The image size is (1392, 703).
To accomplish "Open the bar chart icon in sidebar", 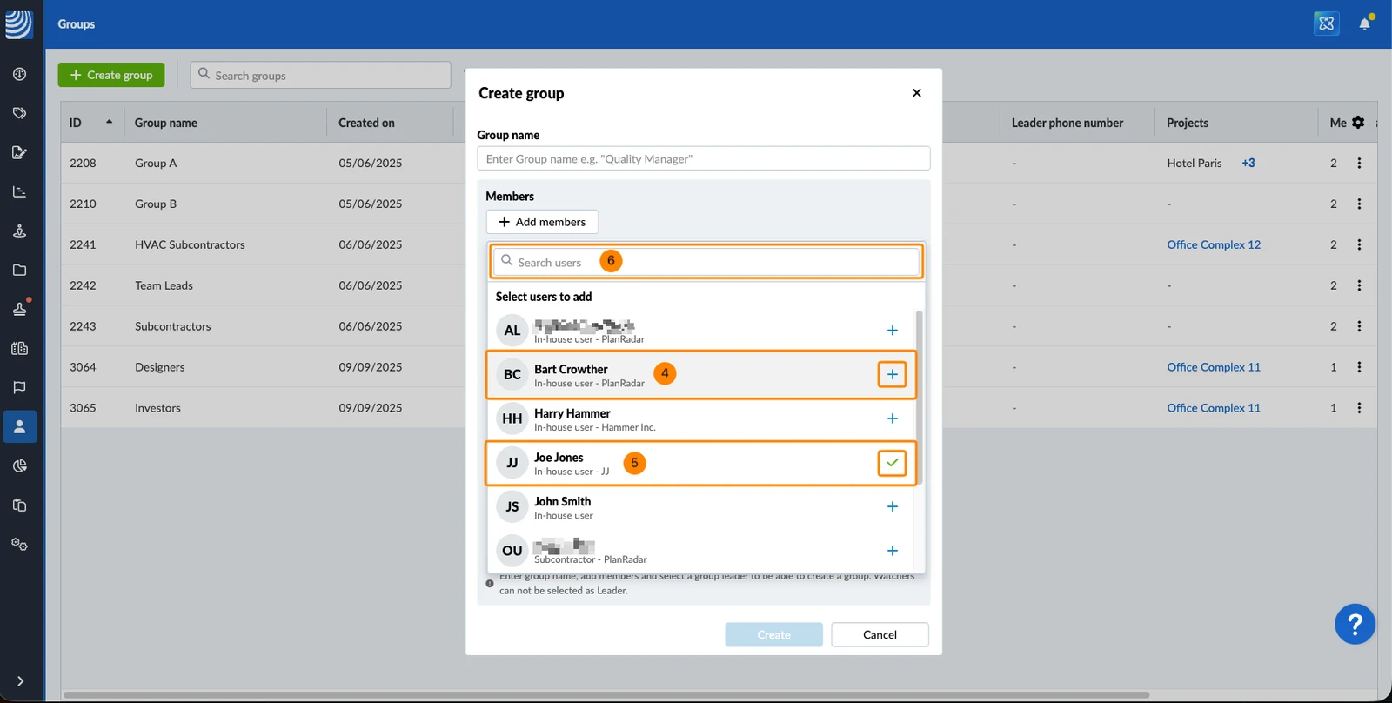I will [x=19, y=191].
